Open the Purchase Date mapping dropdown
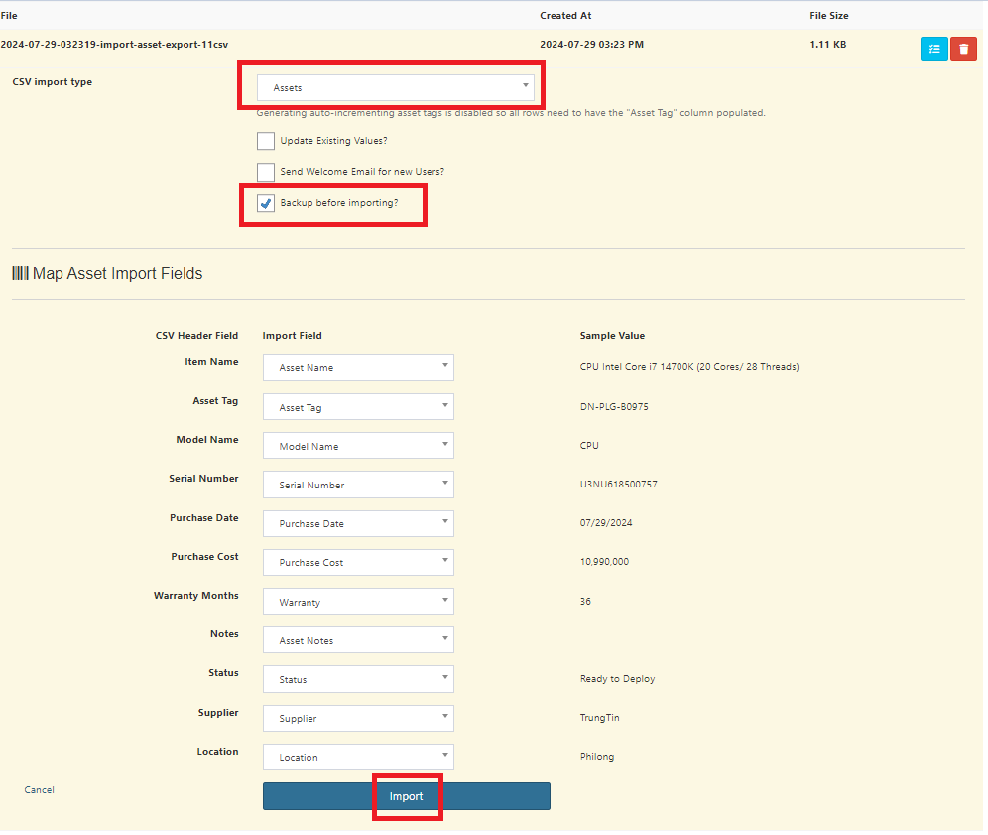This screenshot has width=988, height=835. (x=358, y=523)
